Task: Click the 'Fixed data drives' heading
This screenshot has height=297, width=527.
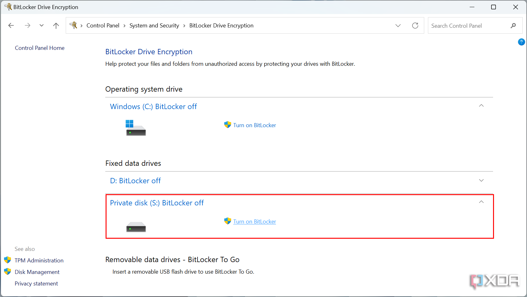Action: point(133,163)
